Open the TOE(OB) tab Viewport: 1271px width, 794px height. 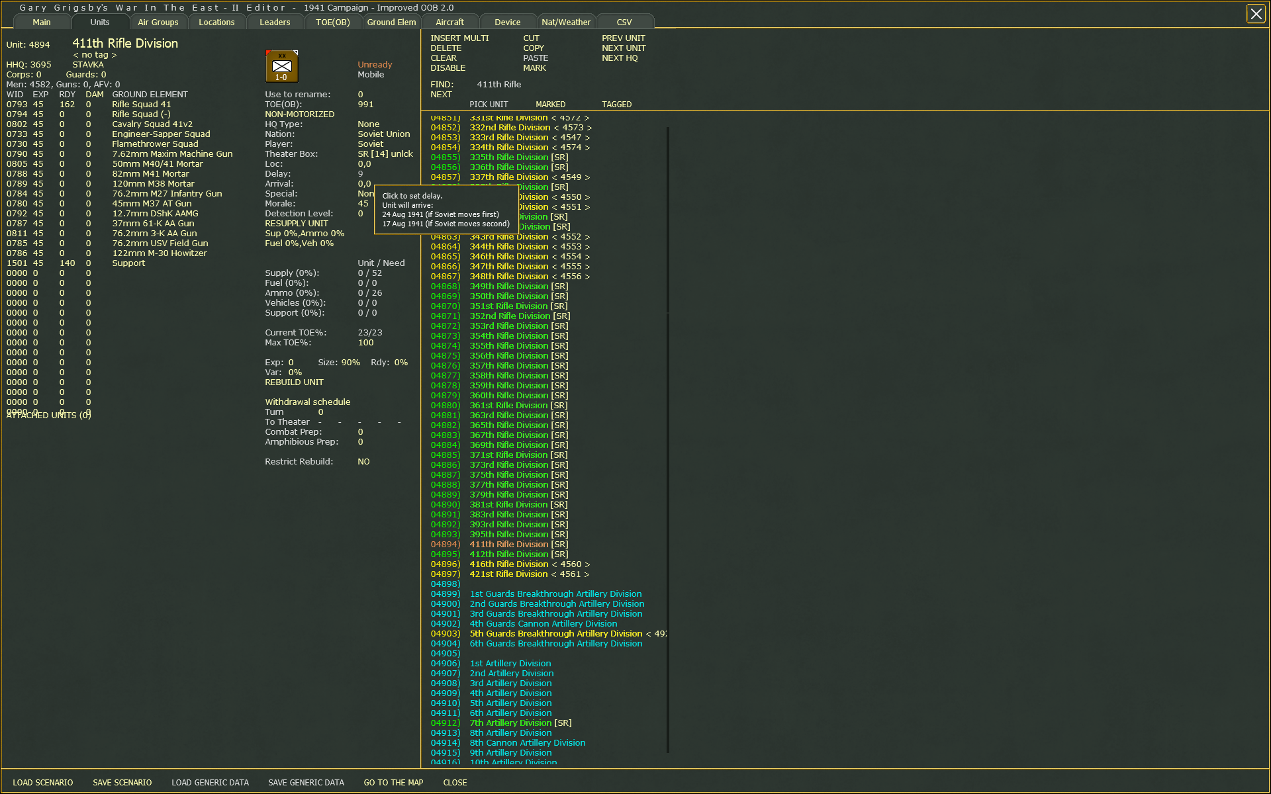click(333, 22)
